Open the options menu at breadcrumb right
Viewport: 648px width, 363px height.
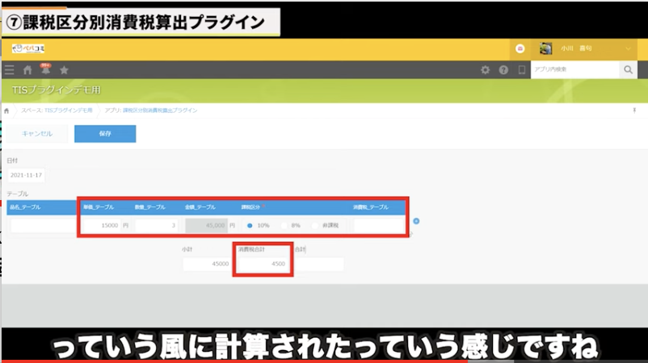[x=633, y=110]
